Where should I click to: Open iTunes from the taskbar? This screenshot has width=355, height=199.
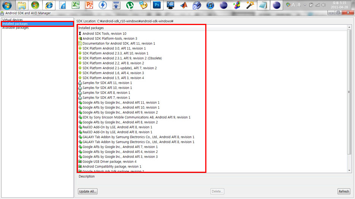coord(210,5)
